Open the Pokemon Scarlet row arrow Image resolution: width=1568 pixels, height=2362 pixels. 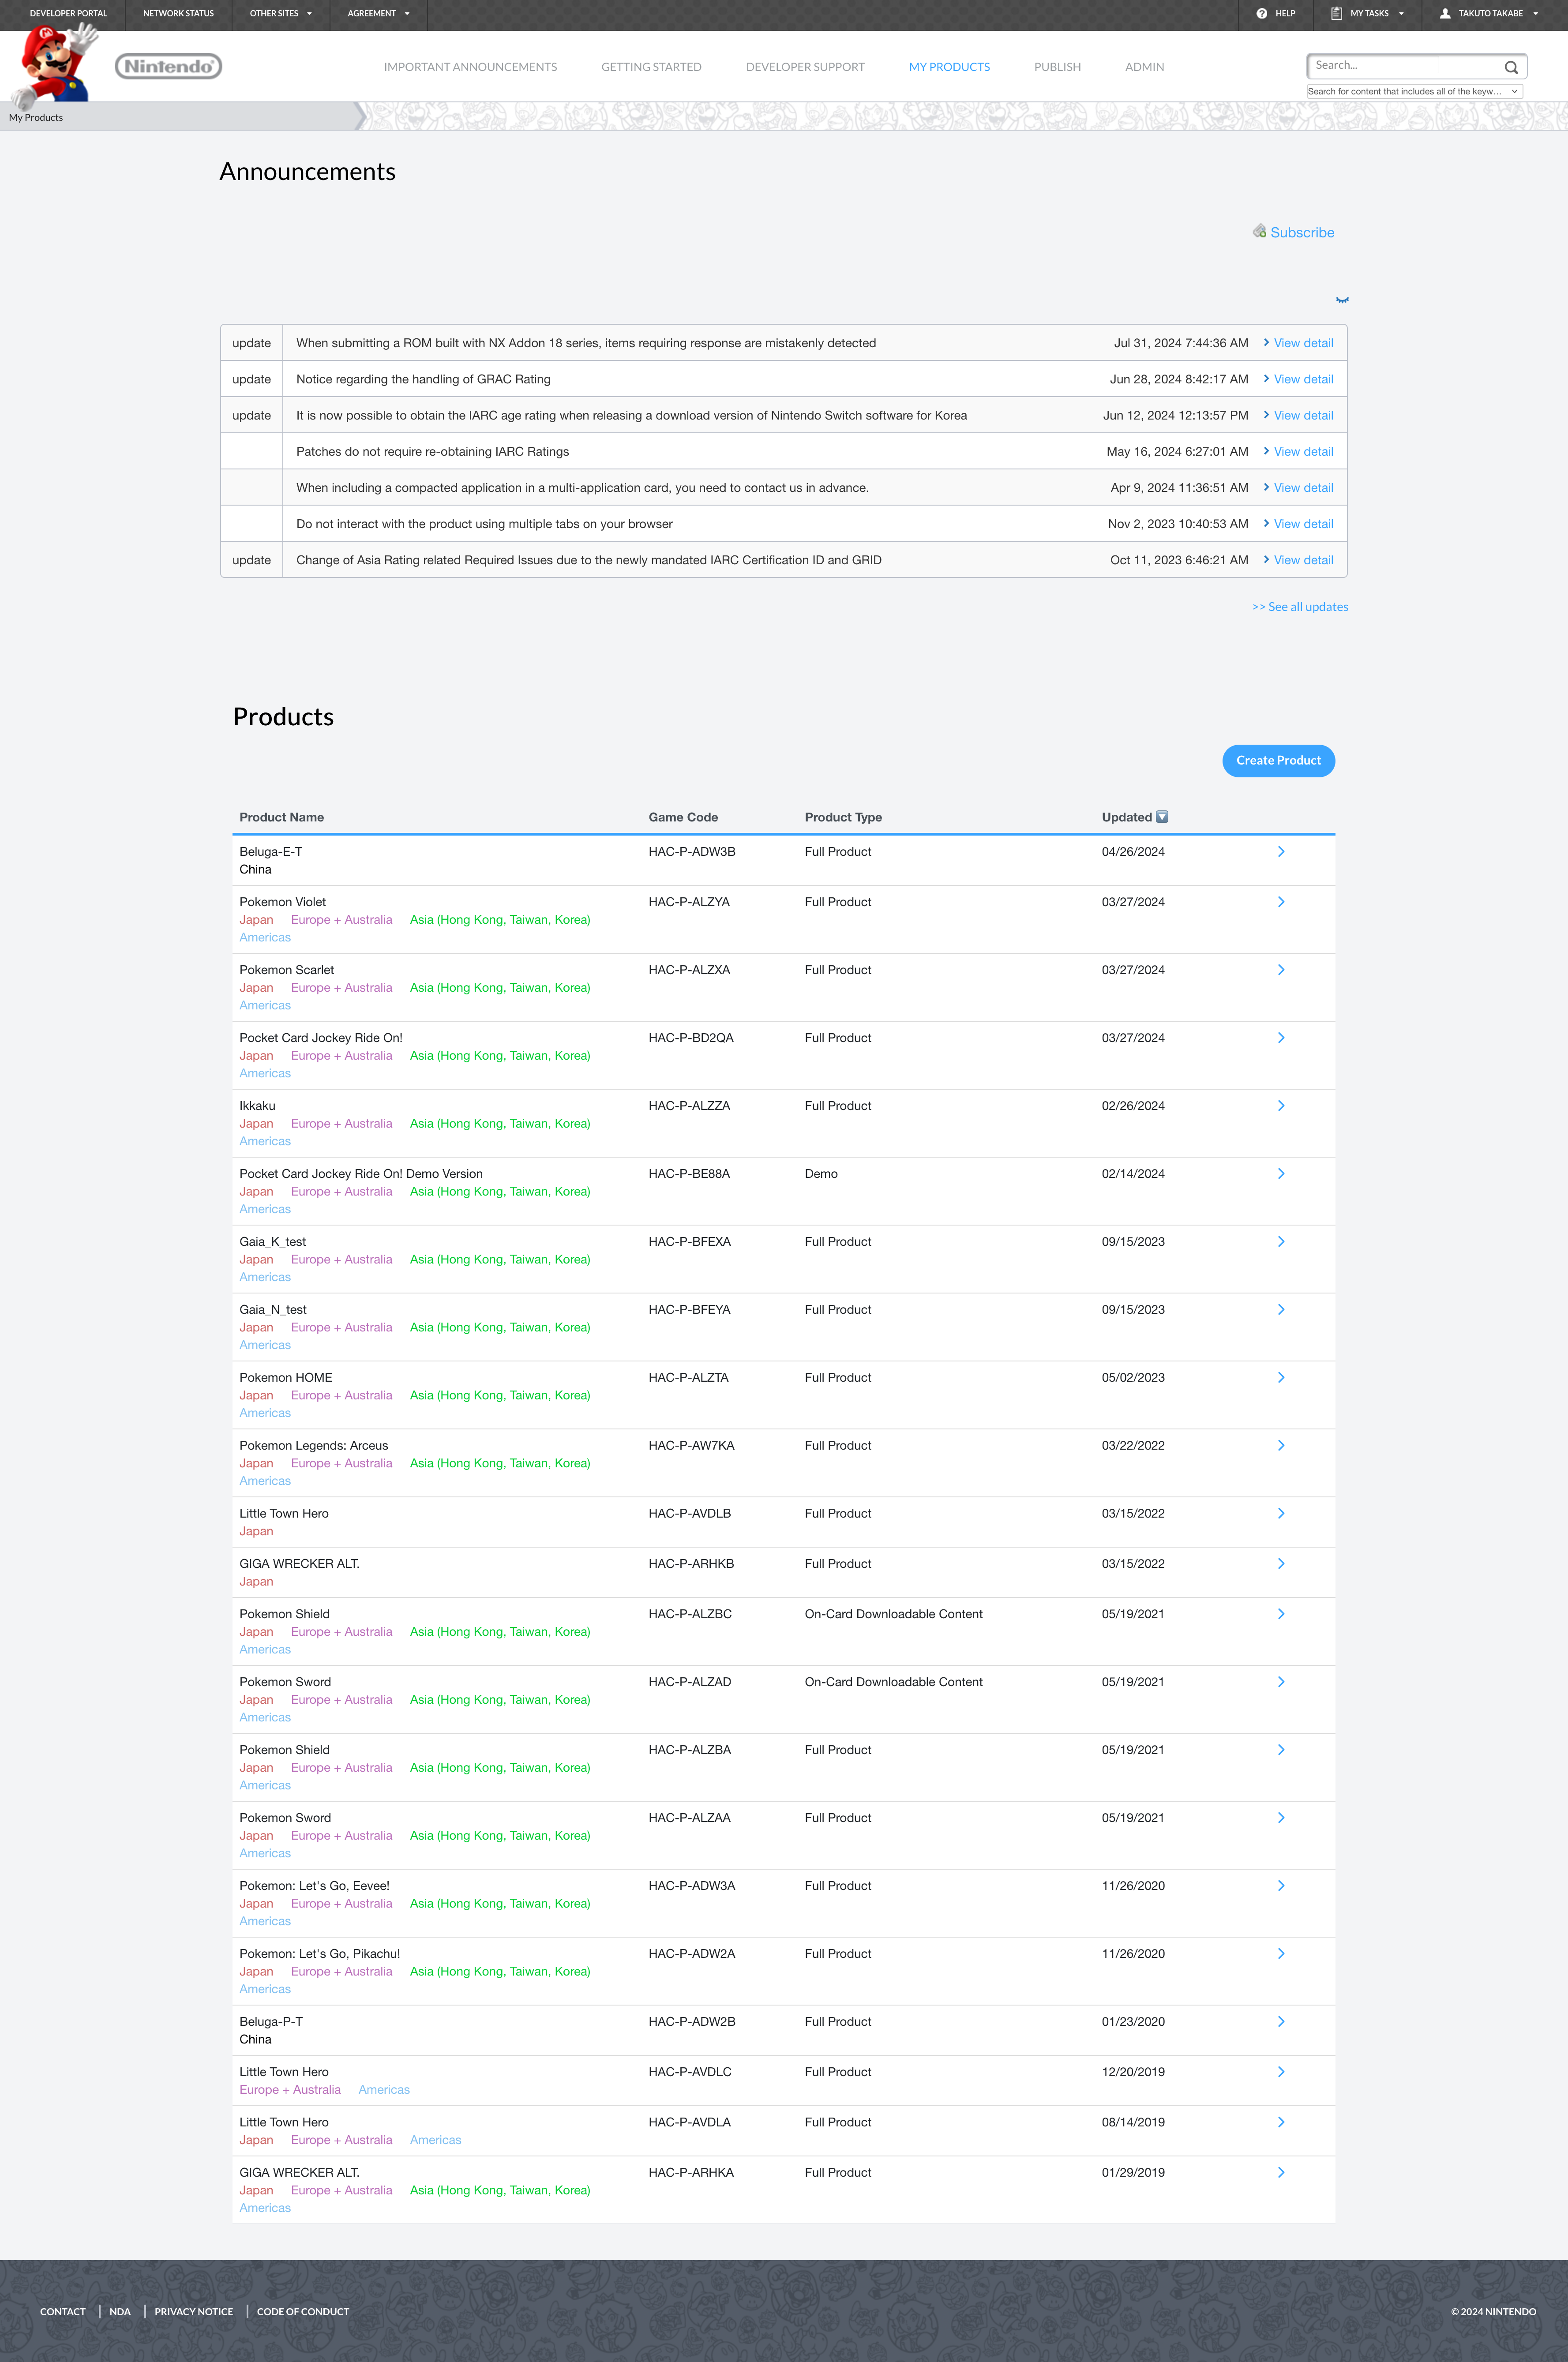[1281, 970]
